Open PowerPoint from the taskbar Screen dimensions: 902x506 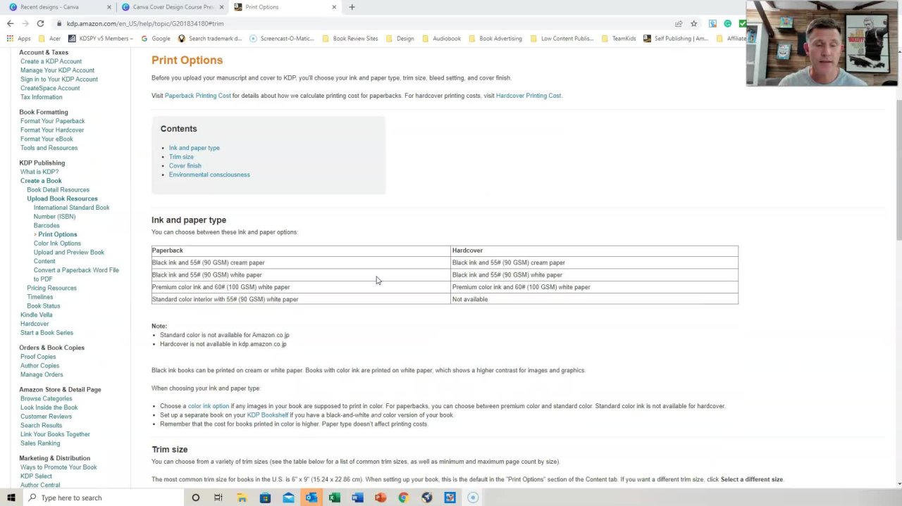point(381,498)
